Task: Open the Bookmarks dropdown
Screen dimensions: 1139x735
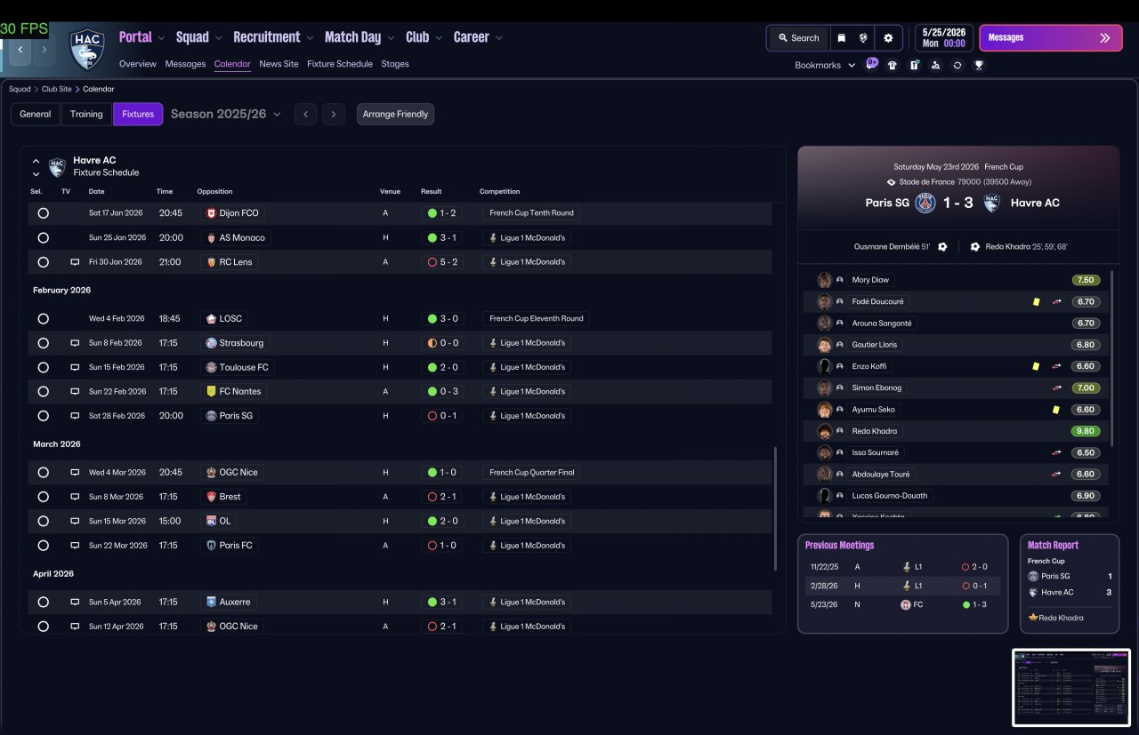Action: point(825,65)
